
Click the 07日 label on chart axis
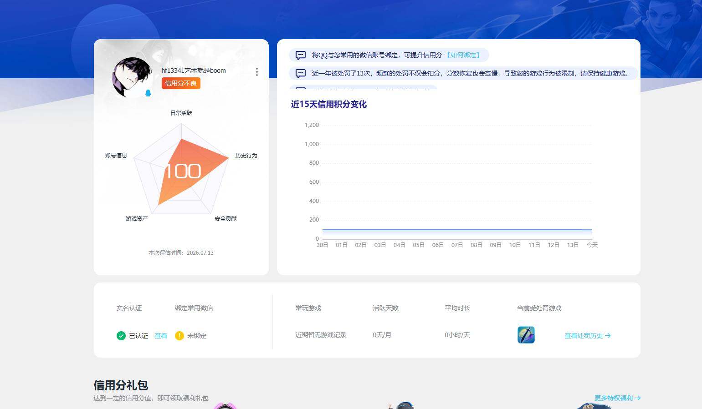coord(457,245)
